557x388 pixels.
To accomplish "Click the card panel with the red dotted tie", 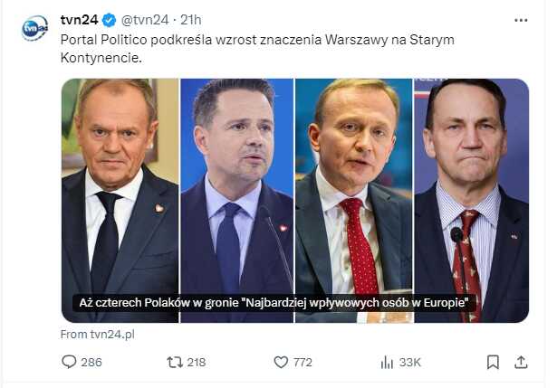I will tap(354, 201).
